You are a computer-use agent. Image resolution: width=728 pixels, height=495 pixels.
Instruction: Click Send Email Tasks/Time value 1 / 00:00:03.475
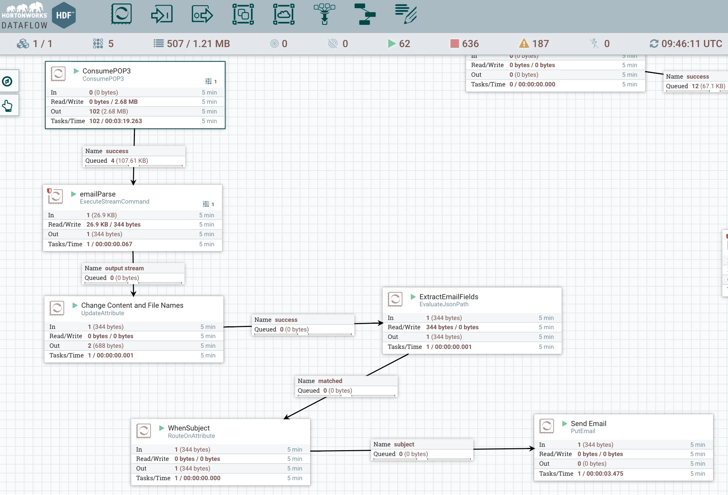[600, 473]
